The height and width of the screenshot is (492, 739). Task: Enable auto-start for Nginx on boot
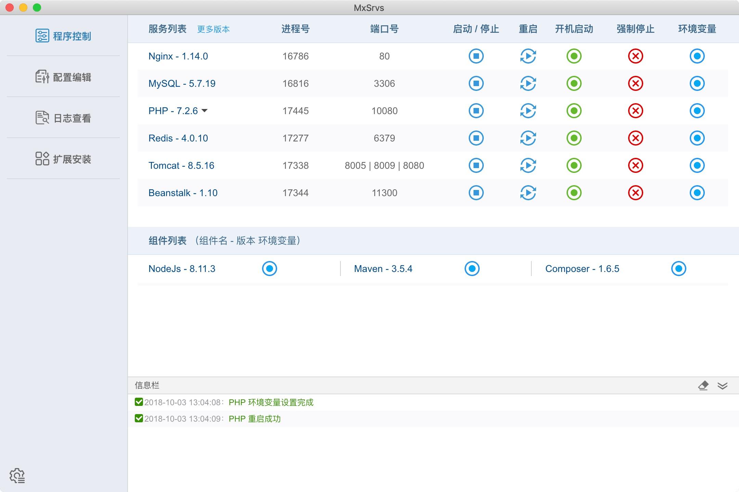pos(574,56)
